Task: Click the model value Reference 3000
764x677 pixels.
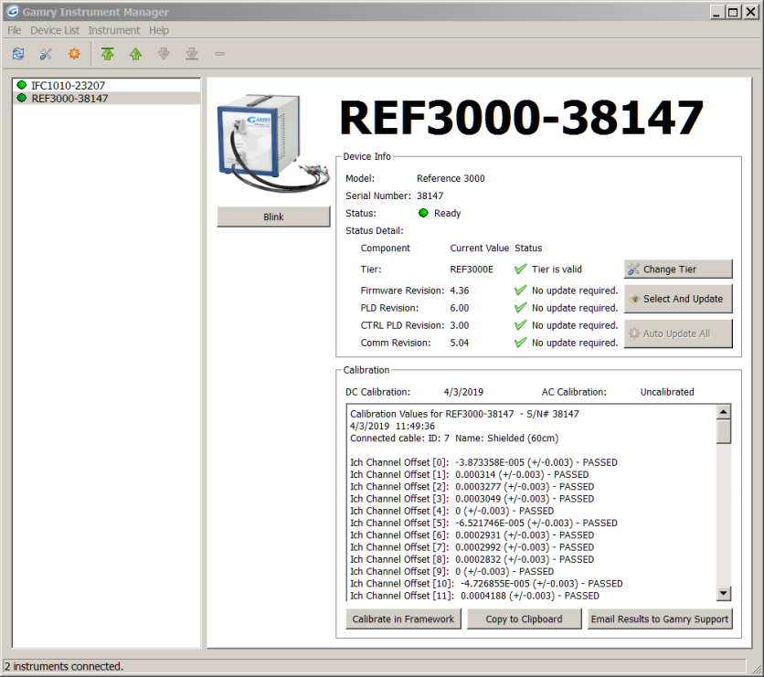Action: tap(451, 178)
